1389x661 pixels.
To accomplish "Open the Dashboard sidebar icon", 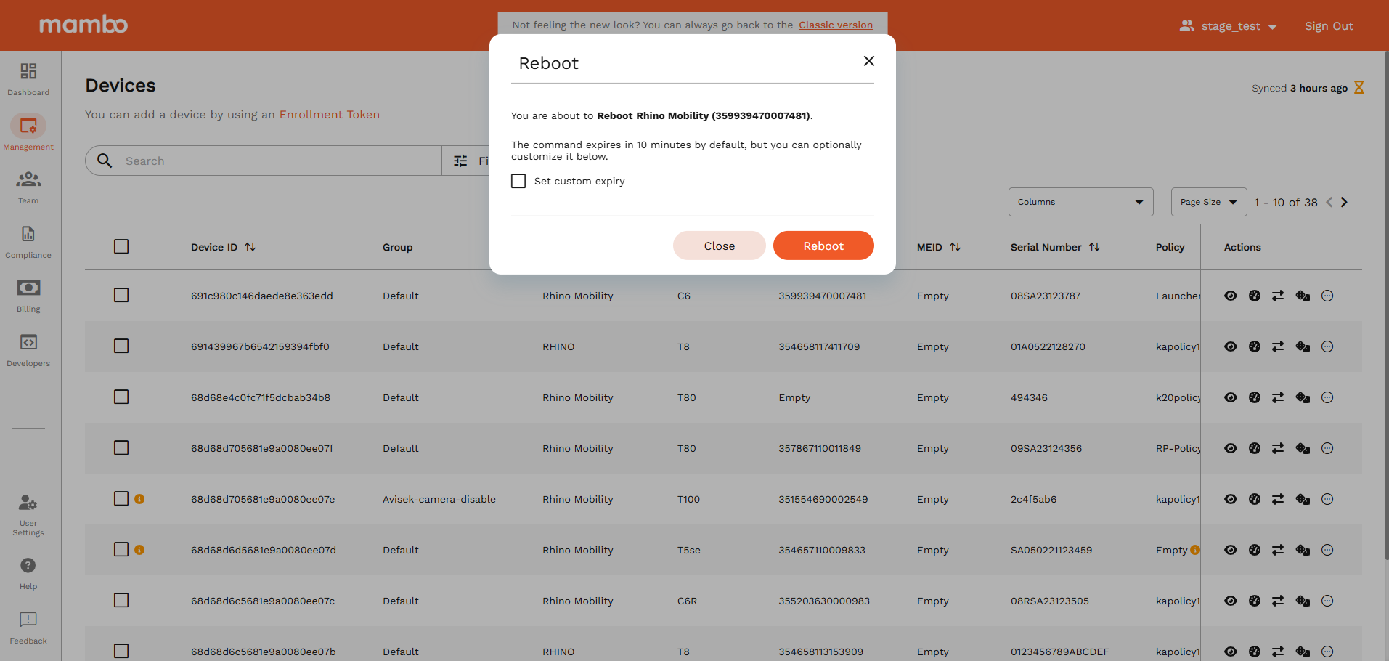I will [x=28, y=72].
